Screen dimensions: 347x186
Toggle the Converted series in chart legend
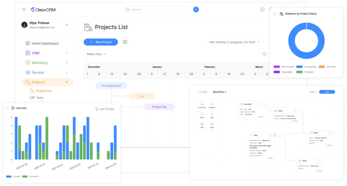30,176
